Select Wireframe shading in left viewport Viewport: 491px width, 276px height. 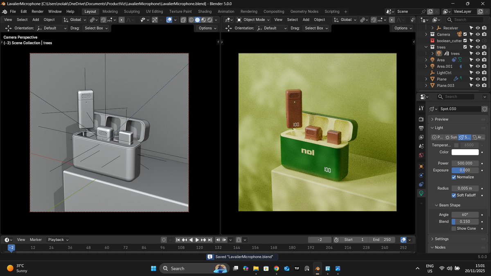pos(191,20)
